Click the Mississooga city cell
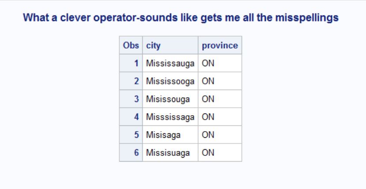Viewport: 366px width, 189px height. (170, 81)
